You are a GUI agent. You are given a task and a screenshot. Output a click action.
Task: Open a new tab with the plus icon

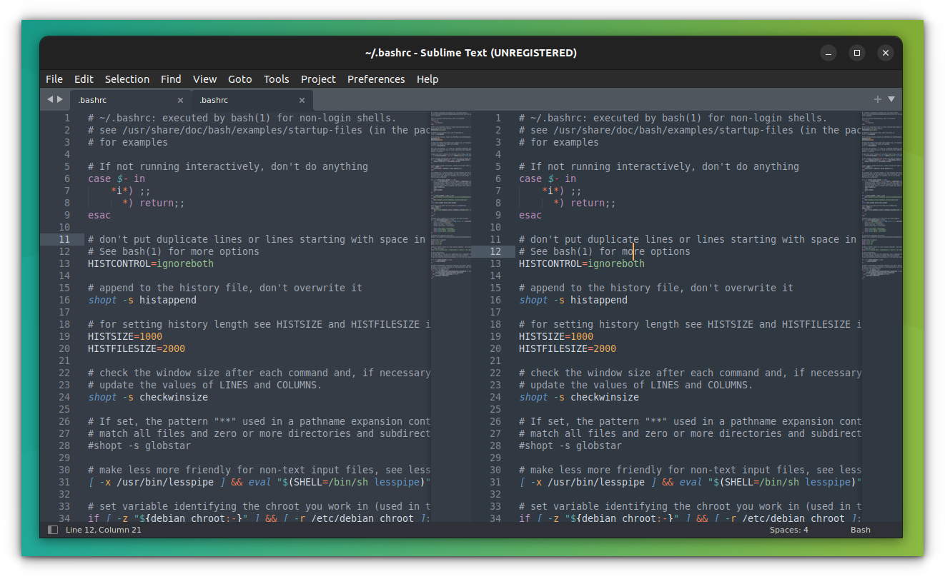(x=877, y=99)
